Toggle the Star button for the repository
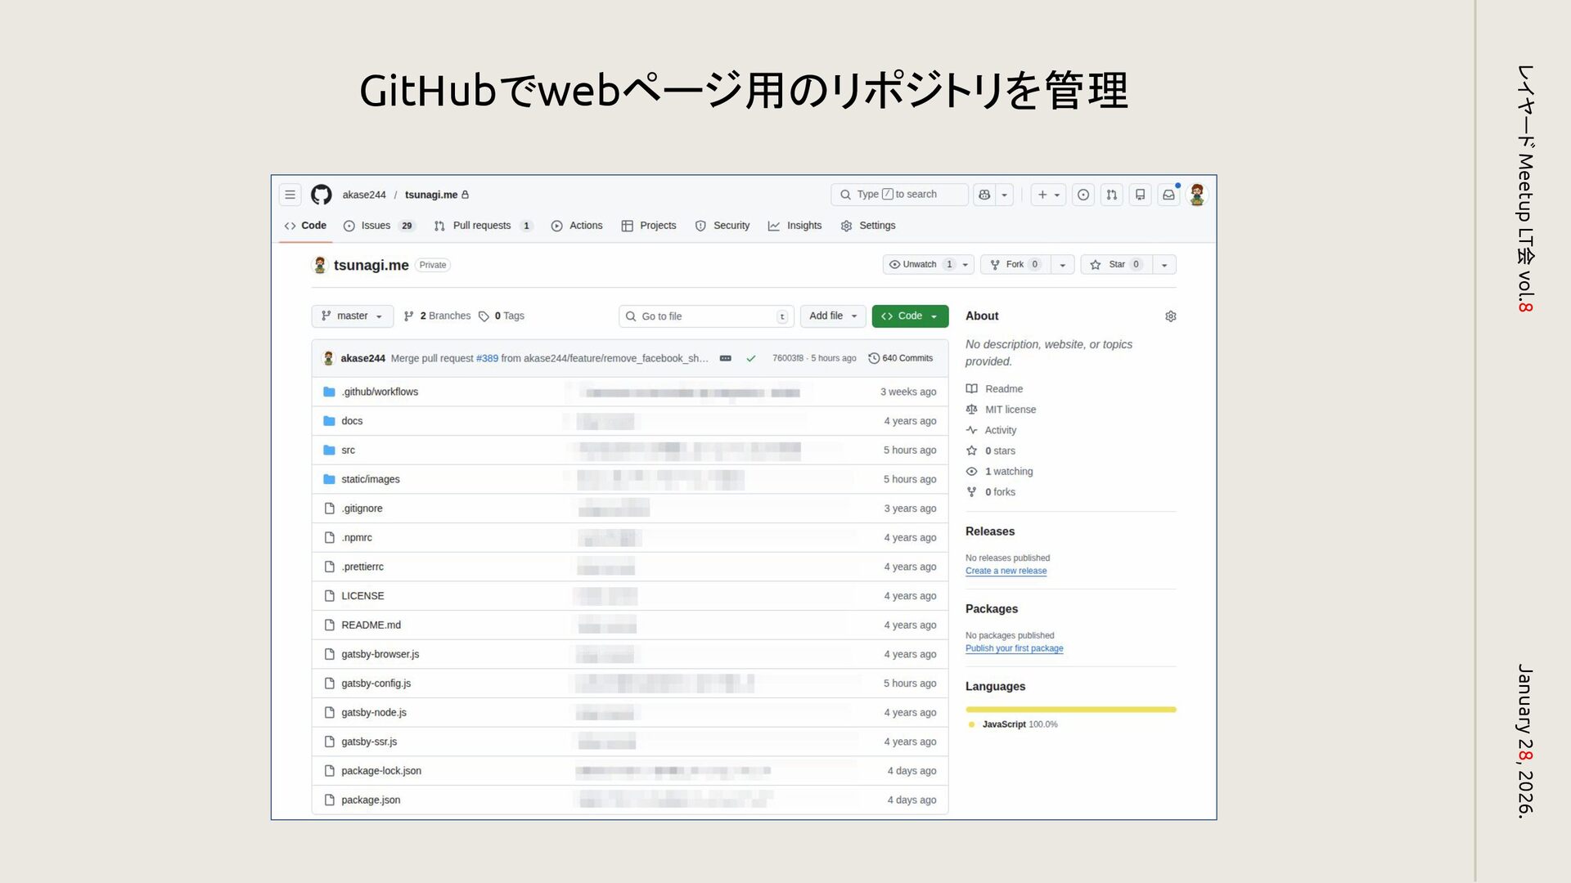This screenshot has height=883, width=1571. [x=1117, y=265]
